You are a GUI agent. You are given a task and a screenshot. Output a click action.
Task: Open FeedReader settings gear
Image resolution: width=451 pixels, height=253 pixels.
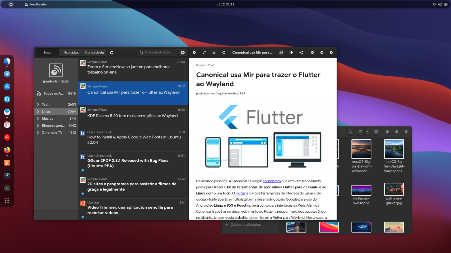click(x=183, y=52)
